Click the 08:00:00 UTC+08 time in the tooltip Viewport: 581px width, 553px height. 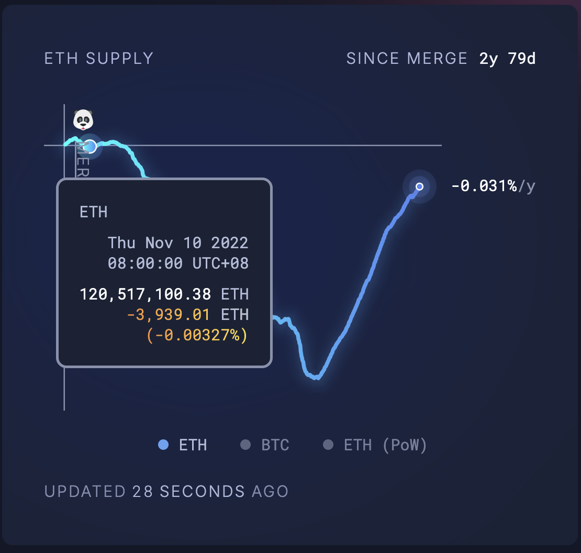[x=178, y=263]
